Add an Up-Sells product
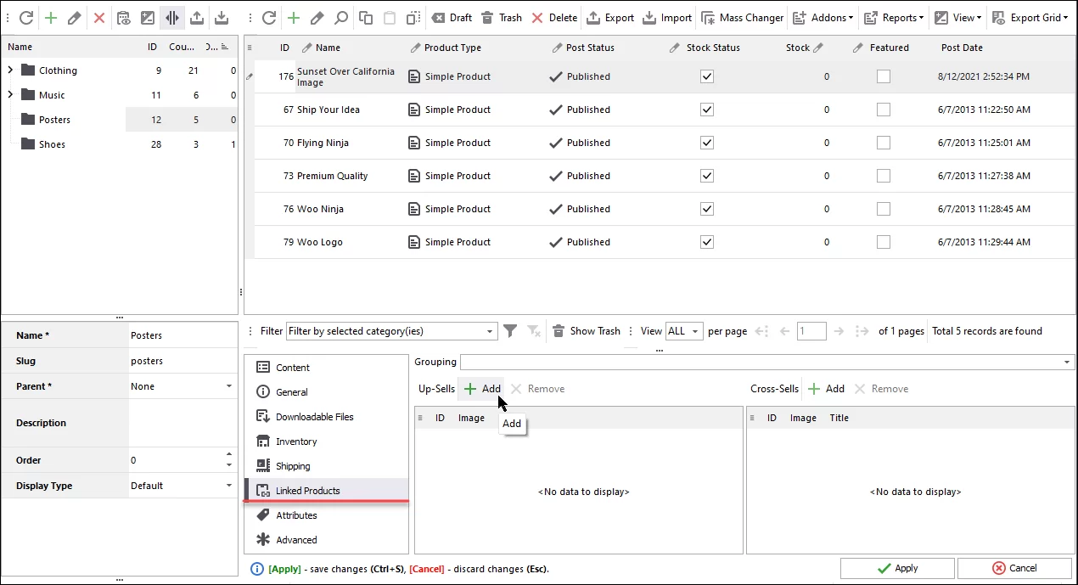 (x=481, y=388)
